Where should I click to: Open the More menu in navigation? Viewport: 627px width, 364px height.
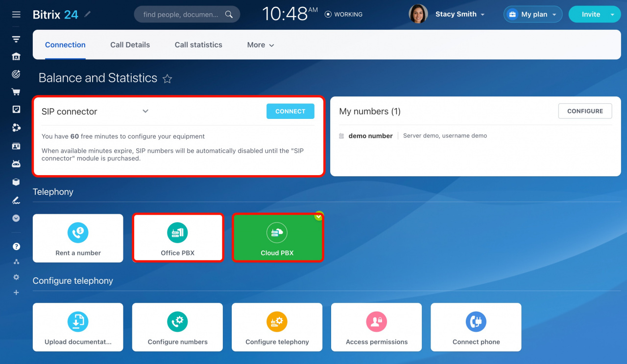coord(260,45)
